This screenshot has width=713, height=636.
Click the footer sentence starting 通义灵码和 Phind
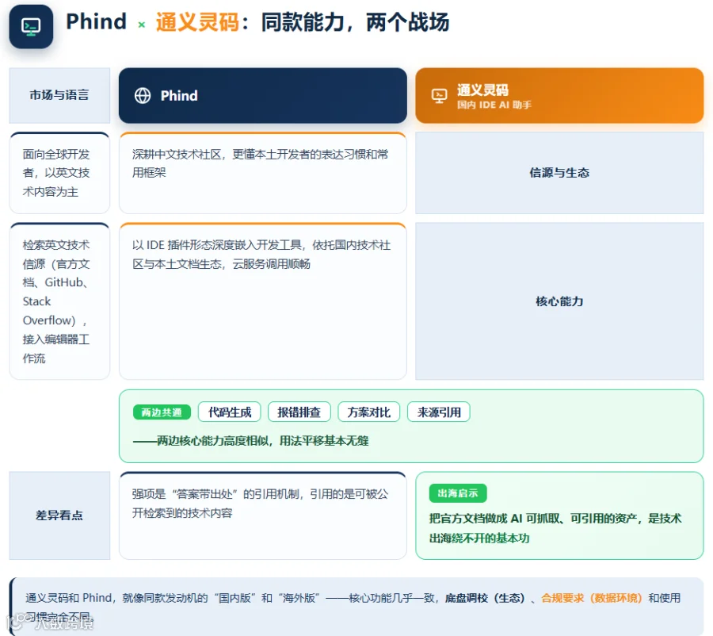coord(353,607)
